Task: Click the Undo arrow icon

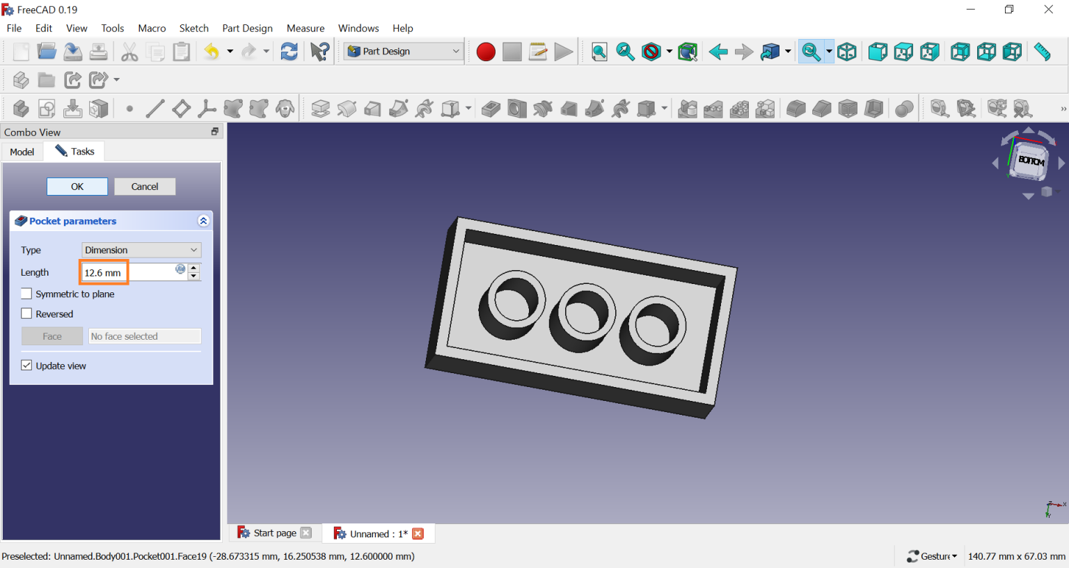Action: pos(212,52)
